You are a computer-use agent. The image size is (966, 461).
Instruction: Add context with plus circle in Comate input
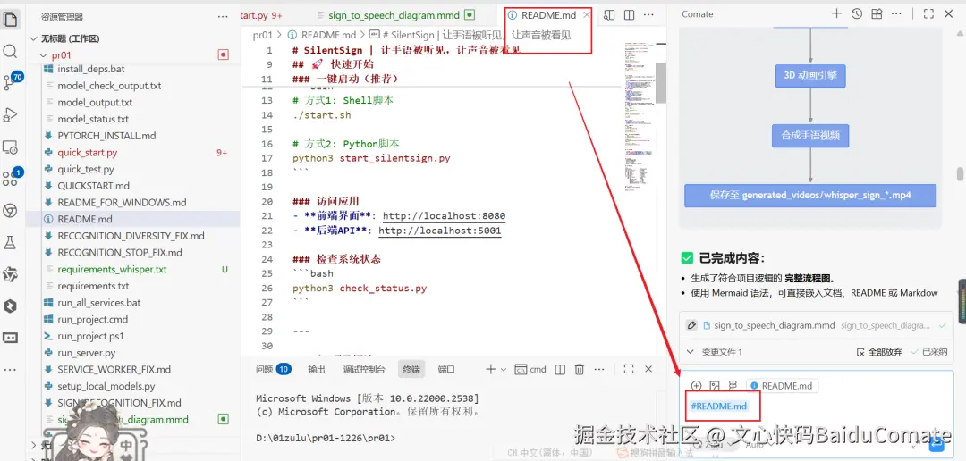(x=696, y=386)
